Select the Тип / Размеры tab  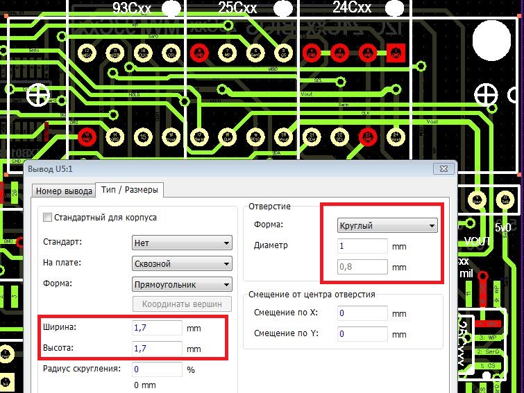click(129, 190)
